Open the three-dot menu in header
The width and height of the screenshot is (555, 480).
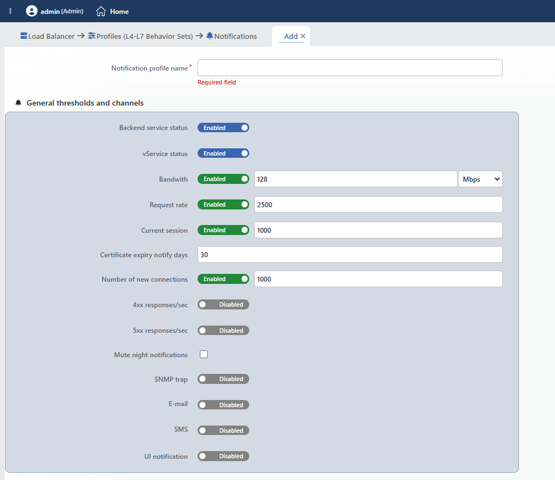pyautogui.click(x=10, y=11)
